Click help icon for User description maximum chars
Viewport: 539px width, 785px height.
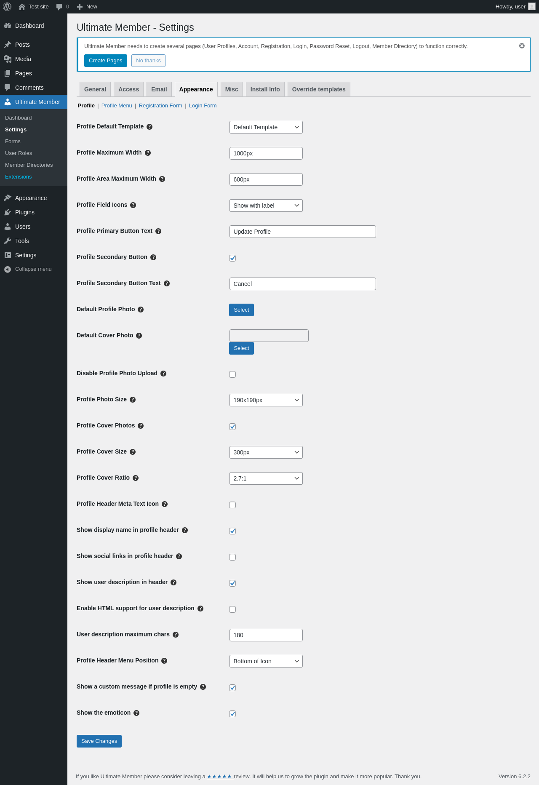coord(176,635)
